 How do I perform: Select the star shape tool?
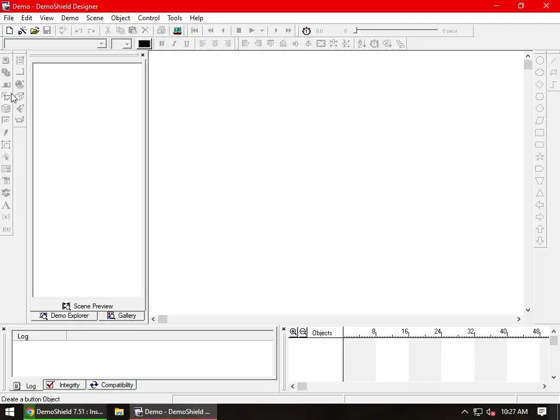tap(540, 156)
